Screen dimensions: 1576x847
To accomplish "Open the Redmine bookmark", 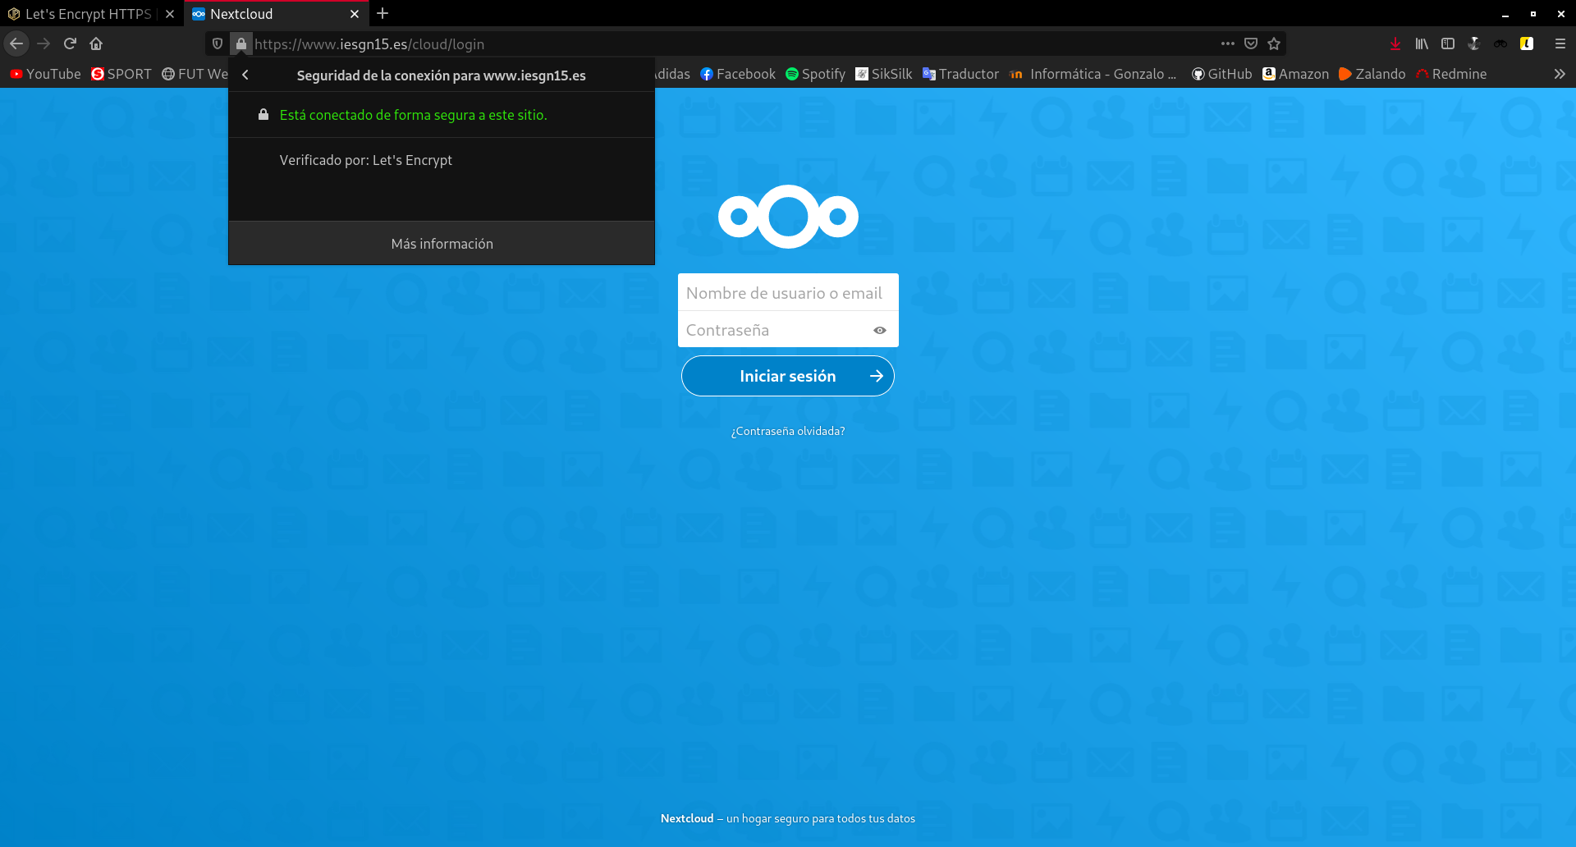I will click(1451, 74).
